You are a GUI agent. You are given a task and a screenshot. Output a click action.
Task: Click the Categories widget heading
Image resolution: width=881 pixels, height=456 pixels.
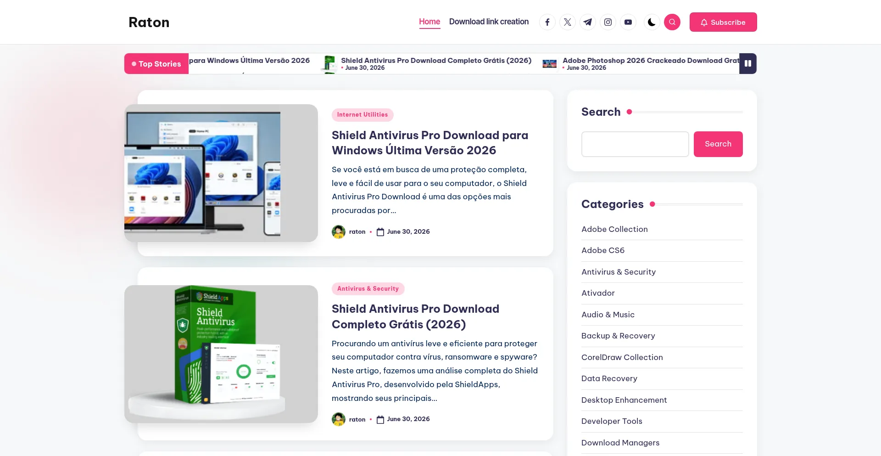pyautogui.click(x=613, y=204)
